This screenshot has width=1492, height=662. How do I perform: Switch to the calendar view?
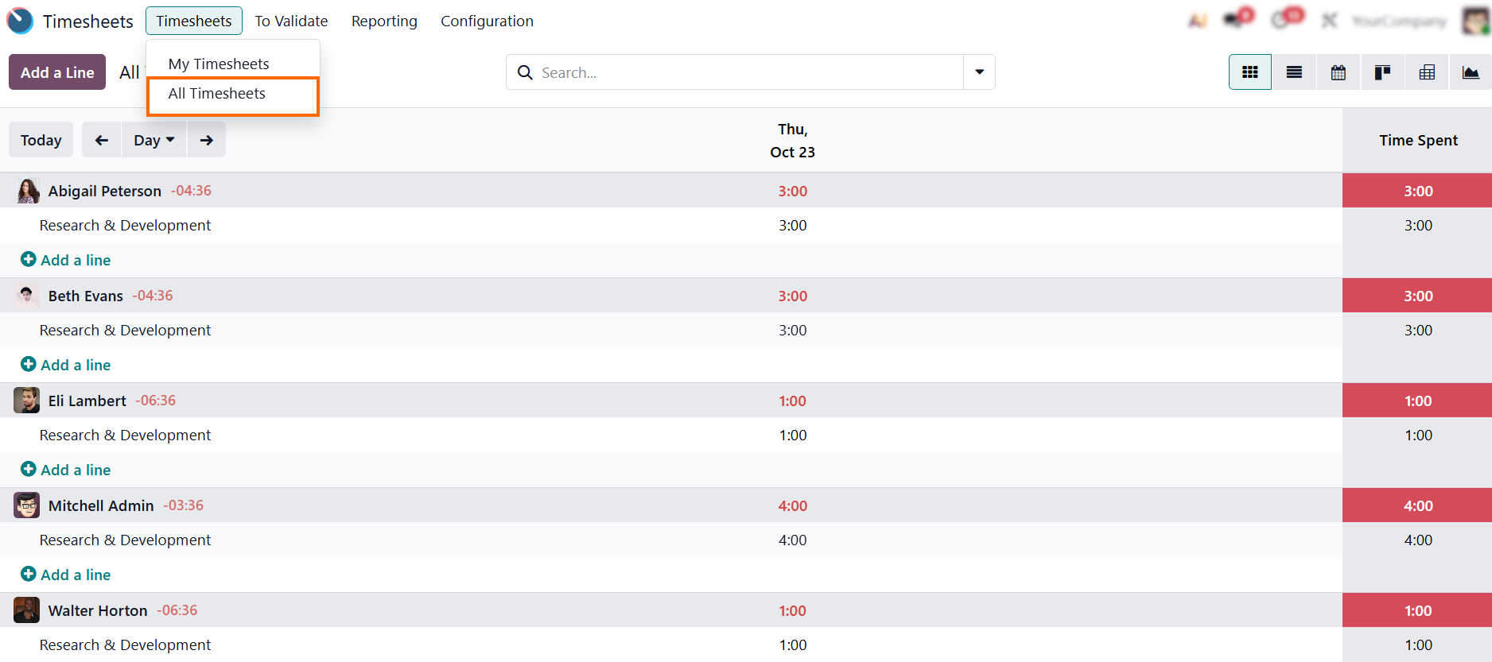(x=1339, y=72)
